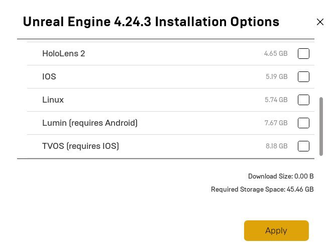Click the 5.19 GB size text
The width and height of the screenshot is (336, 247).
277,76
